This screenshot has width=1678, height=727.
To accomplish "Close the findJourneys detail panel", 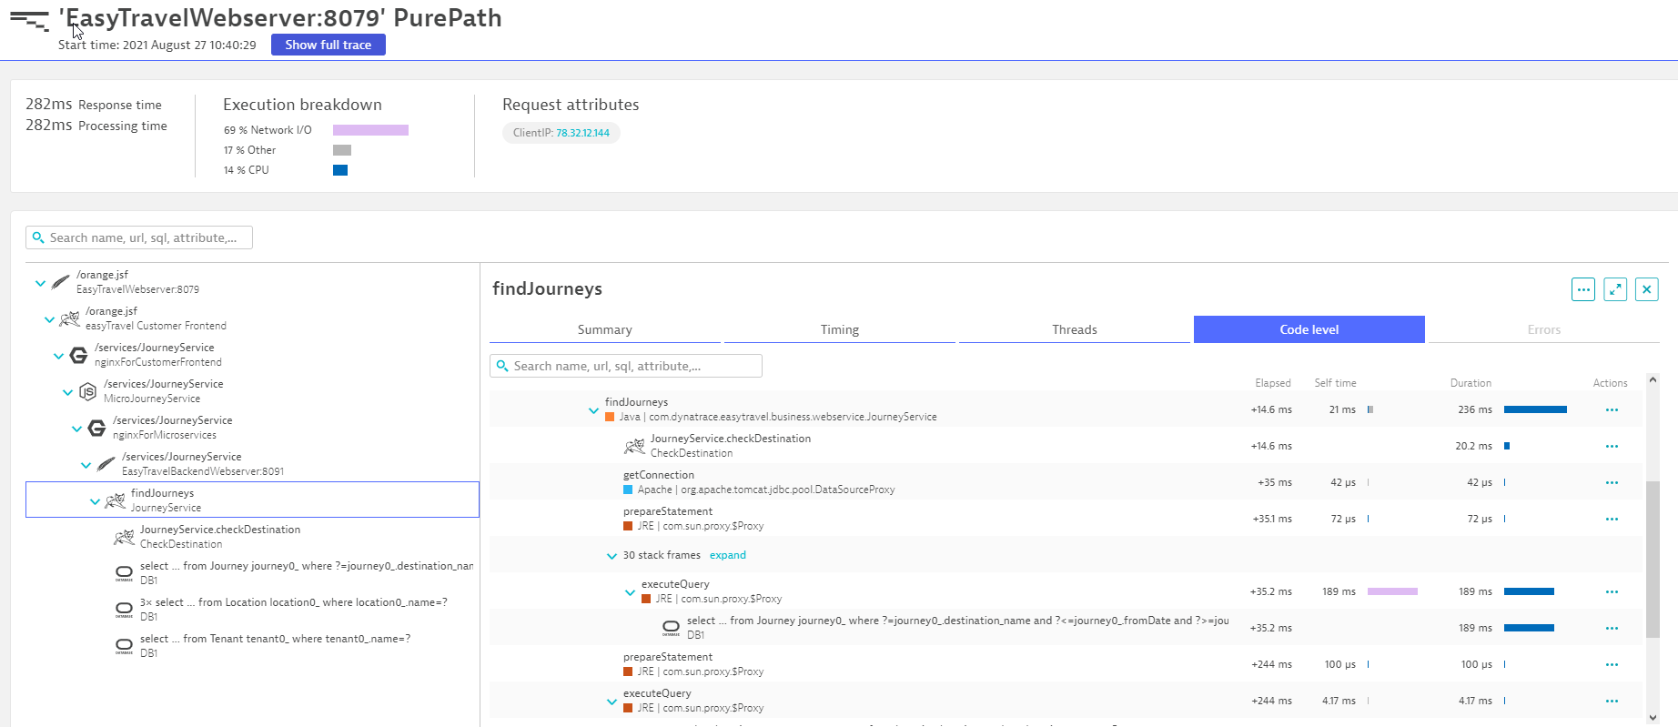I will 1647,289.
